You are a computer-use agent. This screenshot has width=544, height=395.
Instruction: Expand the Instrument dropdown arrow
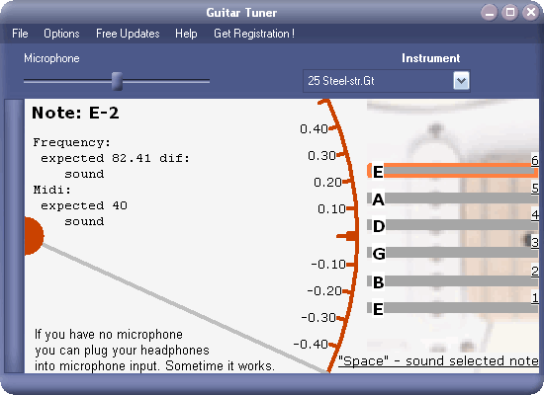[461, 81]
